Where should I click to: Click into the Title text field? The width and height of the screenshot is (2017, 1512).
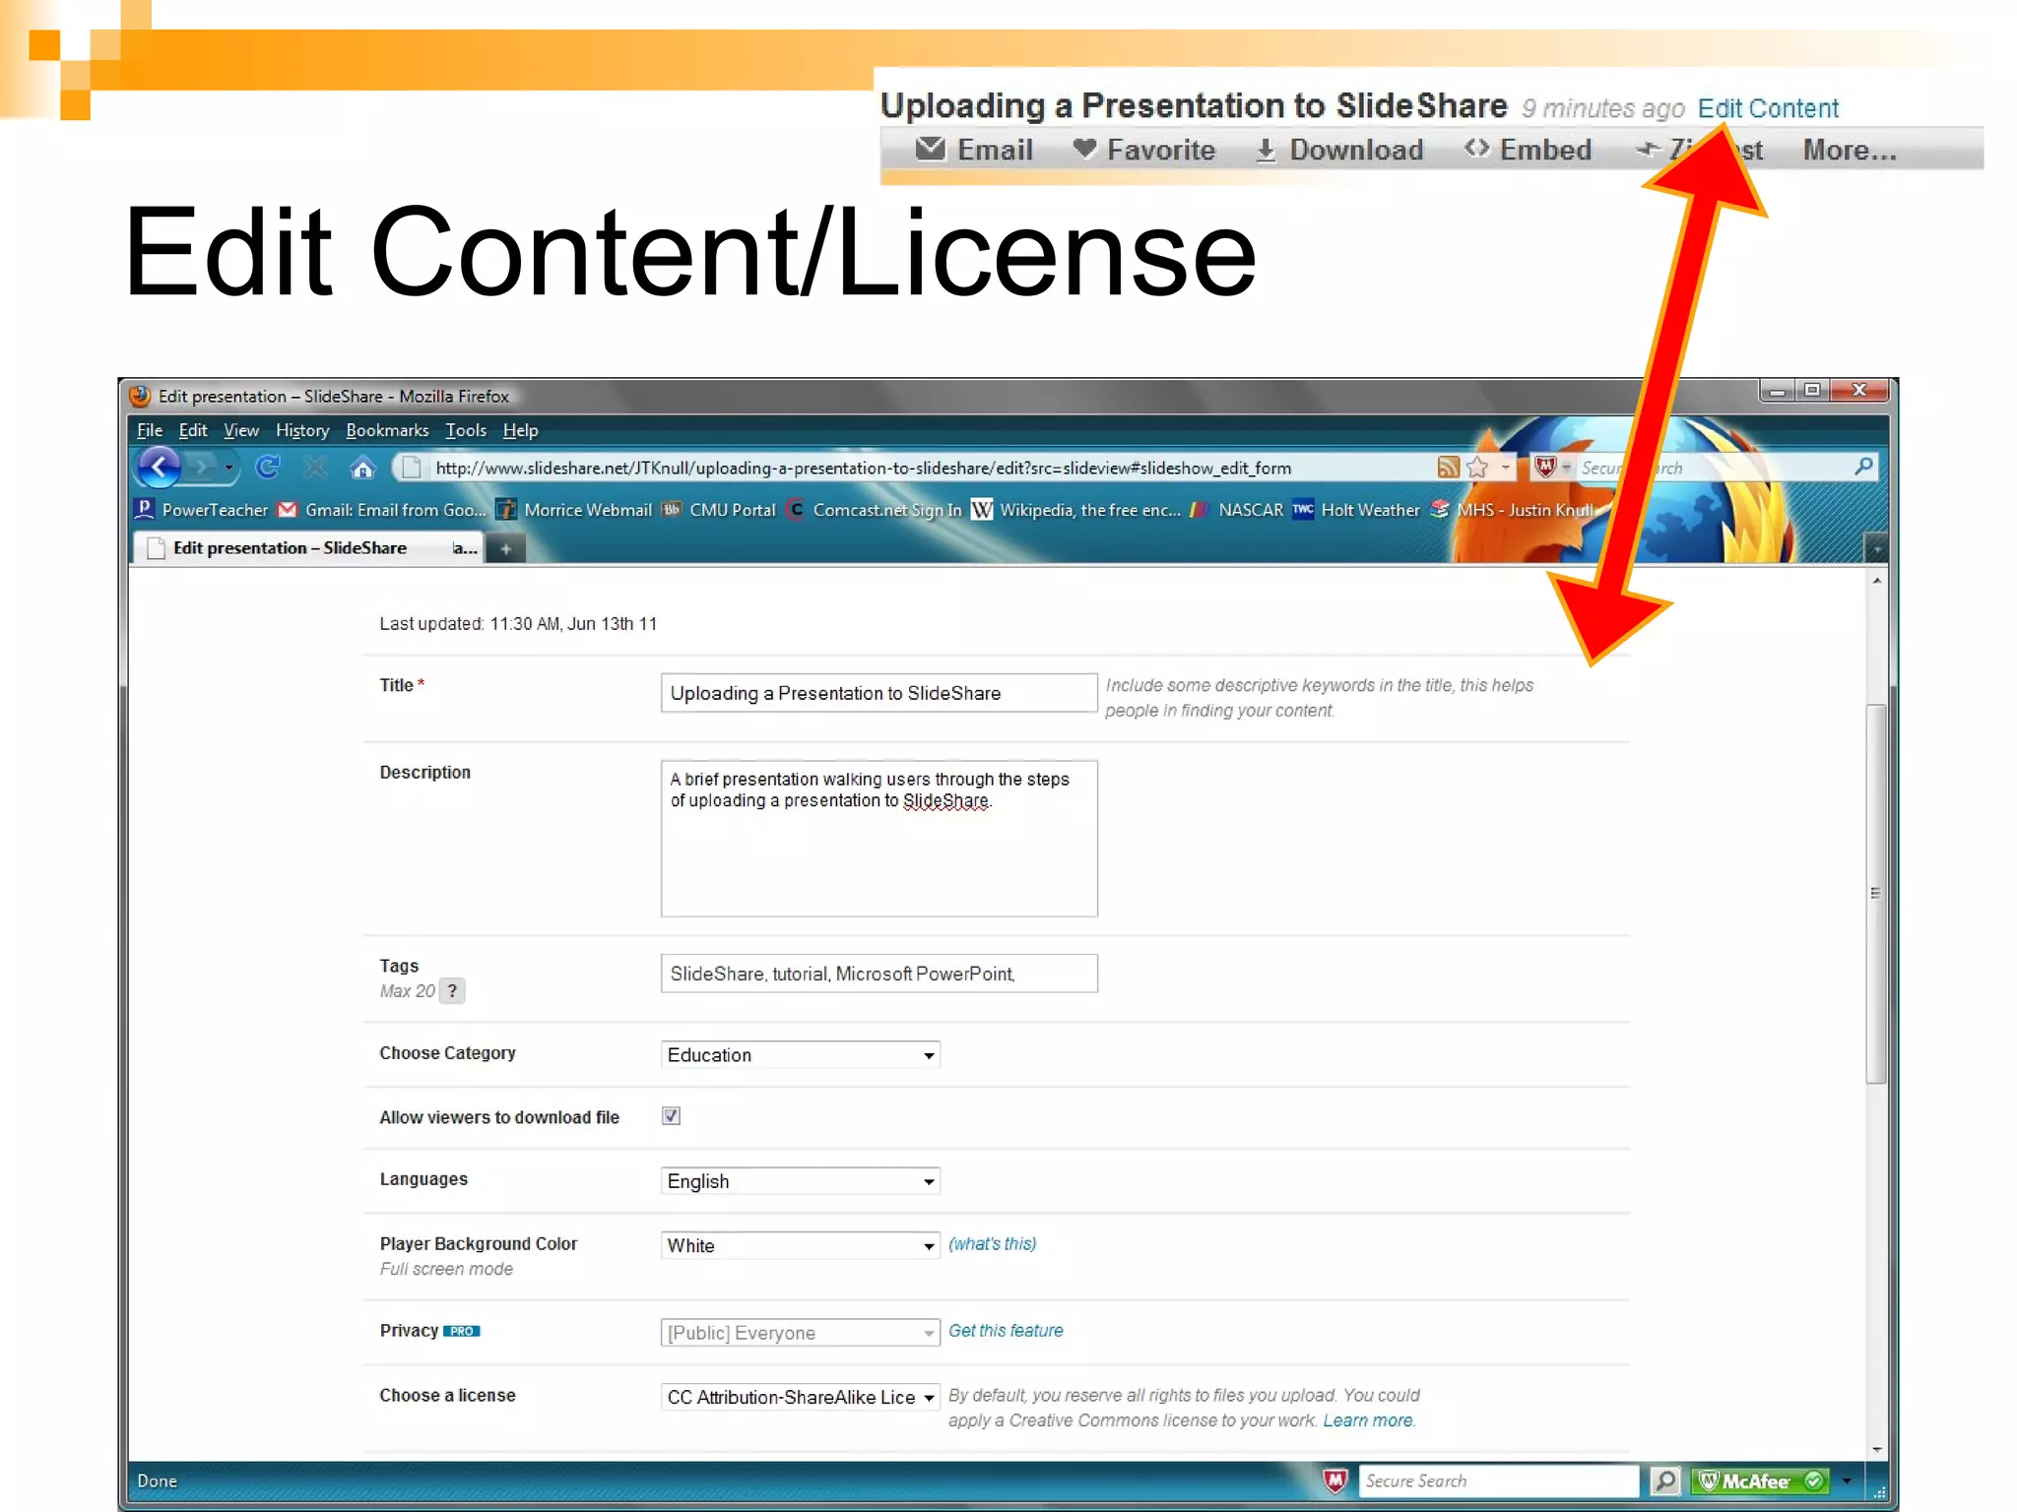click(878, 693)
